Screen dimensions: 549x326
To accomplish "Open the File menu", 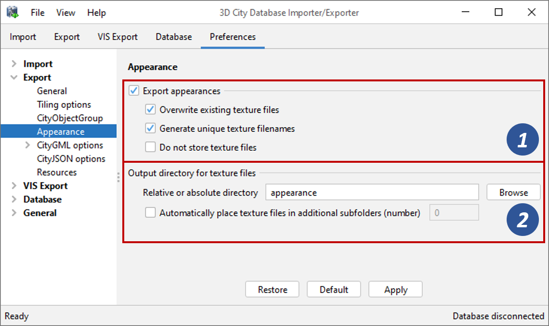I will click(x=38, y=13).
